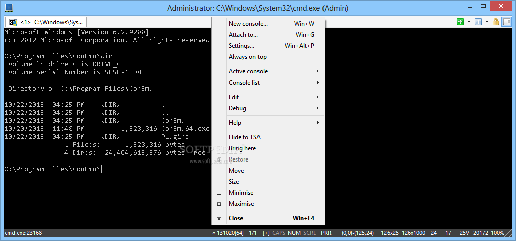This screenshot has height=241, width=516.
Task: Expand the 'Edit' submenu
Action: tap(268, 97)
